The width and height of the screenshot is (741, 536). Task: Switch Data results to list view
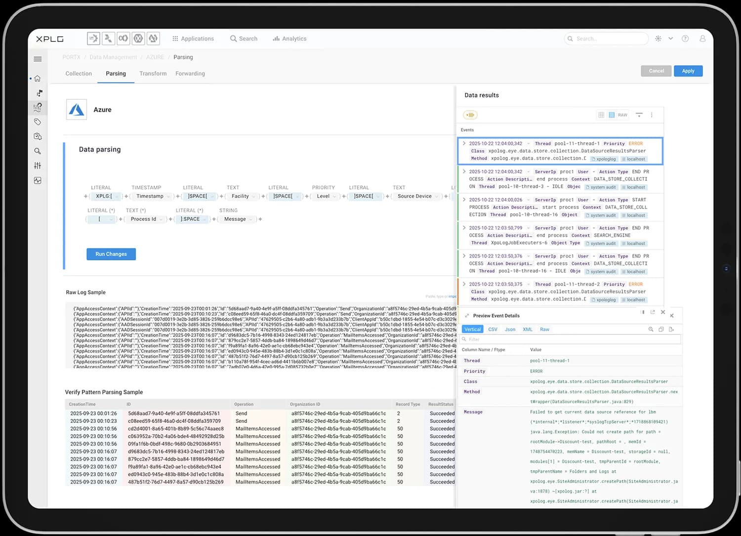612,115
